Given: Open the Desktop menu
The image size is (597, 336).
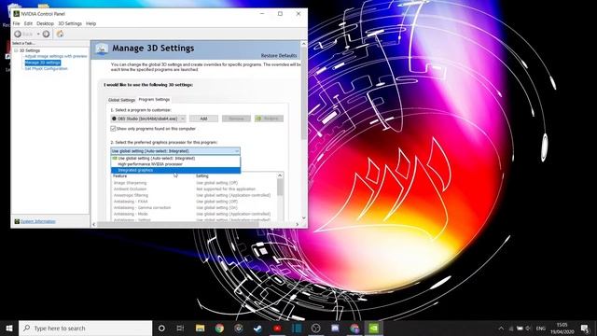Looking at the screenshot, I should (45, 23).
